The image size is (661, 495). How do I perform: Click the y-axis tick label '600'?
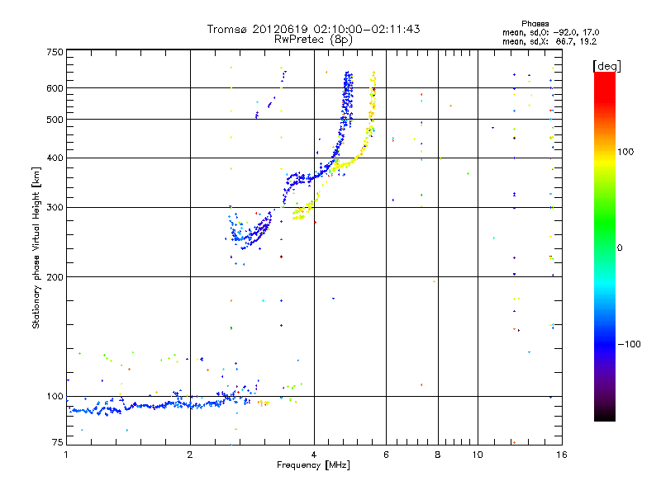click(x=55, y=88)
